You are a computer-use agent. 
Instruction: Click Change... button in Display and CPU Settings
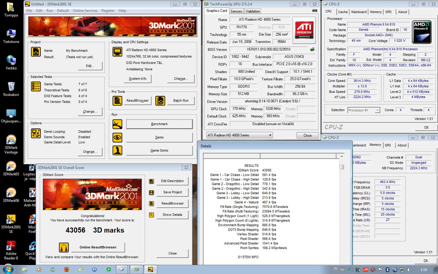181,79
